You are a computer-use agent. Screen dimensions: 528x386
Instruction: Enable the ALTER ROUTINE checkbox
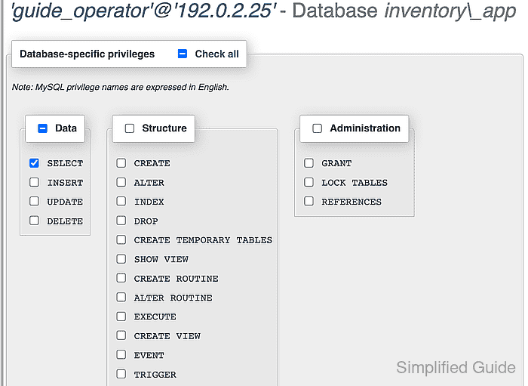coord(121,298)
